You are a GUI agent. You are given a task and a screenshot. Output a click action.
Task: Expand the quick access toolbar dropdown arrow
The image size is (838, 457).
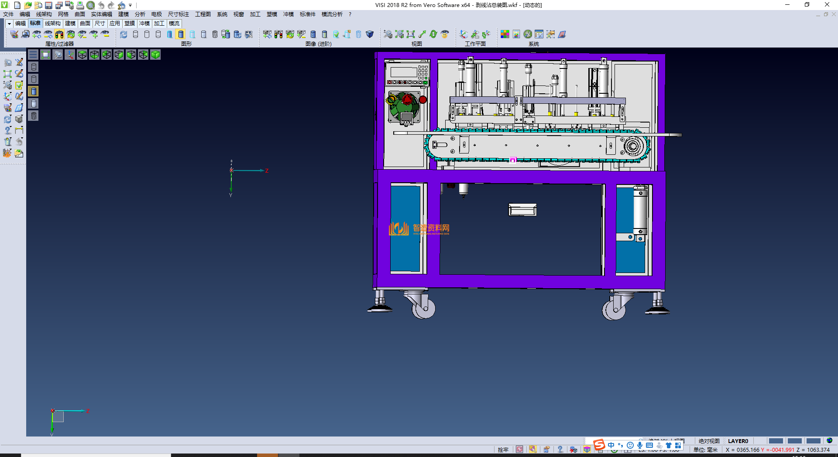click(x=130, y=5)
